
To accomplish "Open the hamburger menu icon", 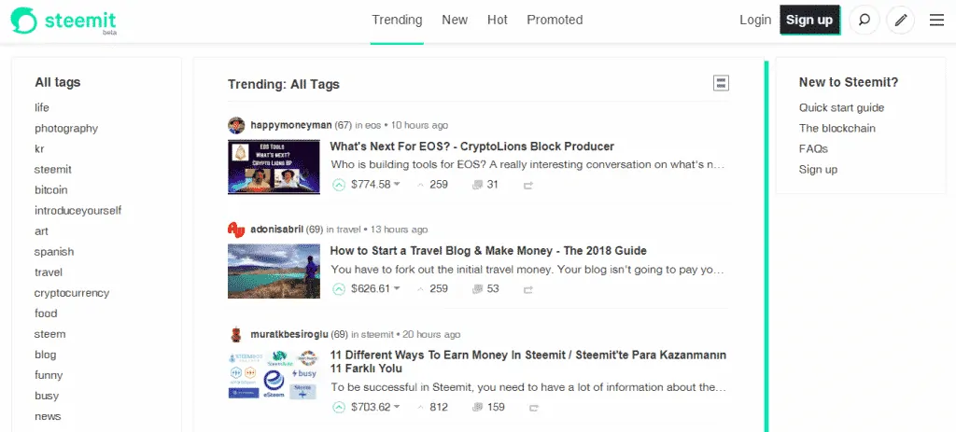I will point(936,20).
